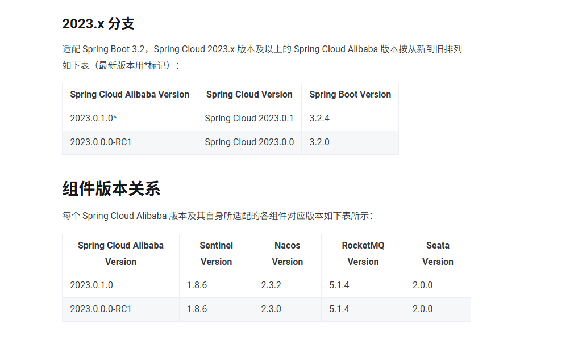Click the '2023.x 分支' heading
Screen dimensions: 574x345
click(98, 24)
